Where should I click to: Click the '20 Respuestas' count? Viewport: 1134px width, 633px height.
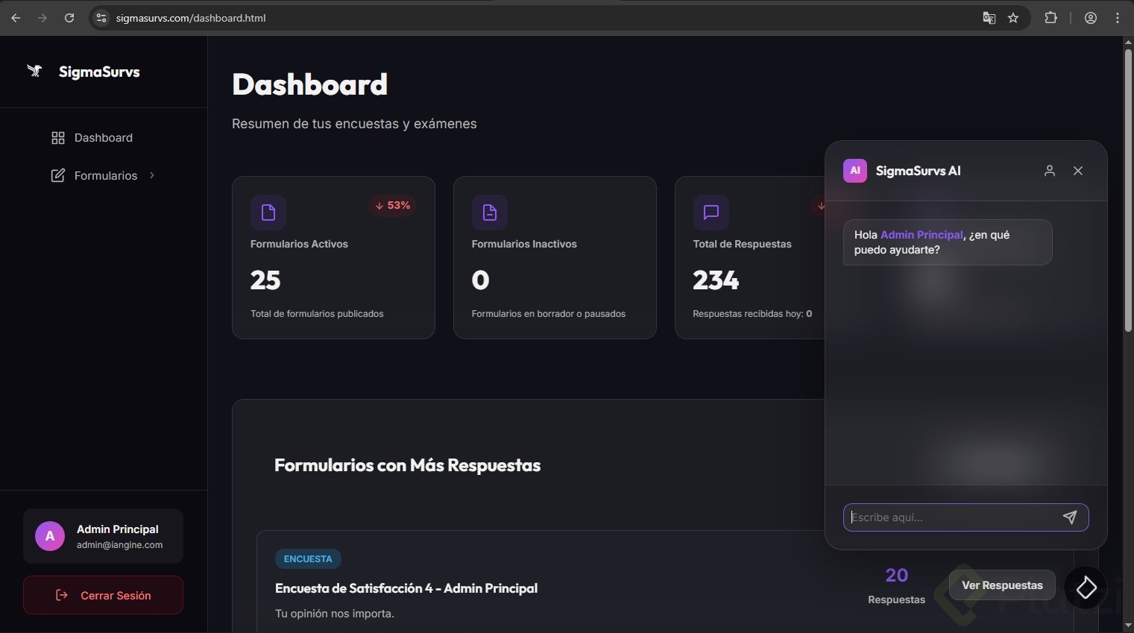896,585
